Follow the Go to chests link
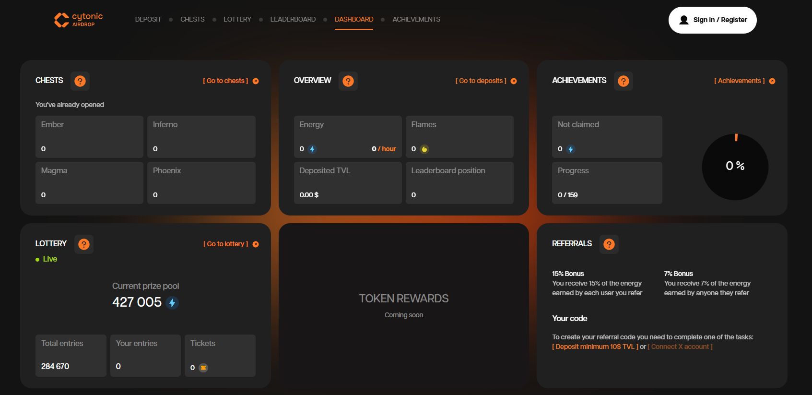 [225, 81]
